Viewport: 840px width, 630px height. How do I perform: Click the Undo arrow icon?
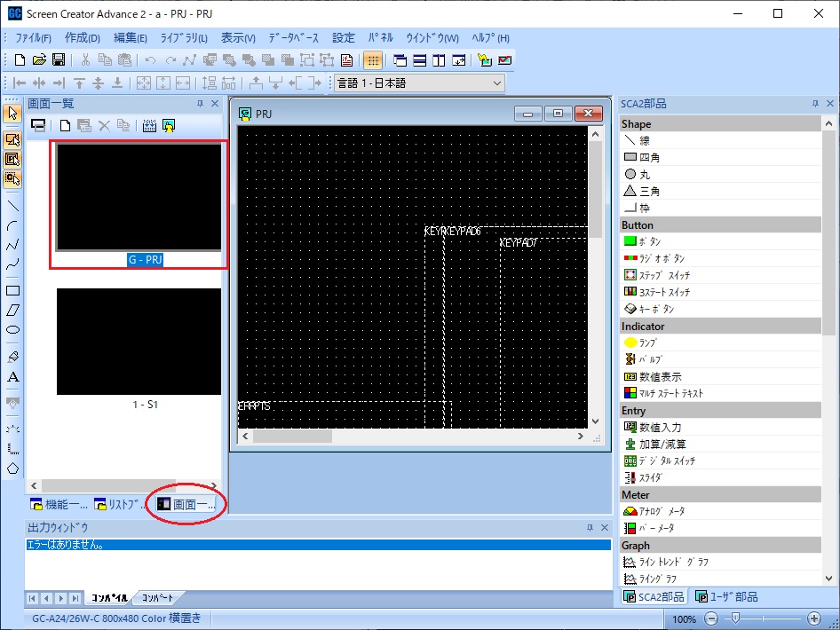(151, 60)
